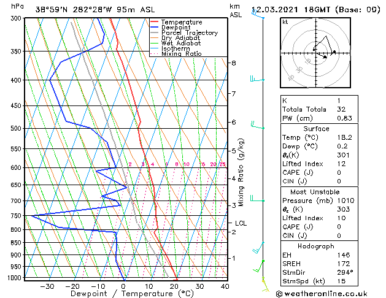Click the LCL marker label
Viewport: 386px width, 298px height.
[x=241, y=224]
